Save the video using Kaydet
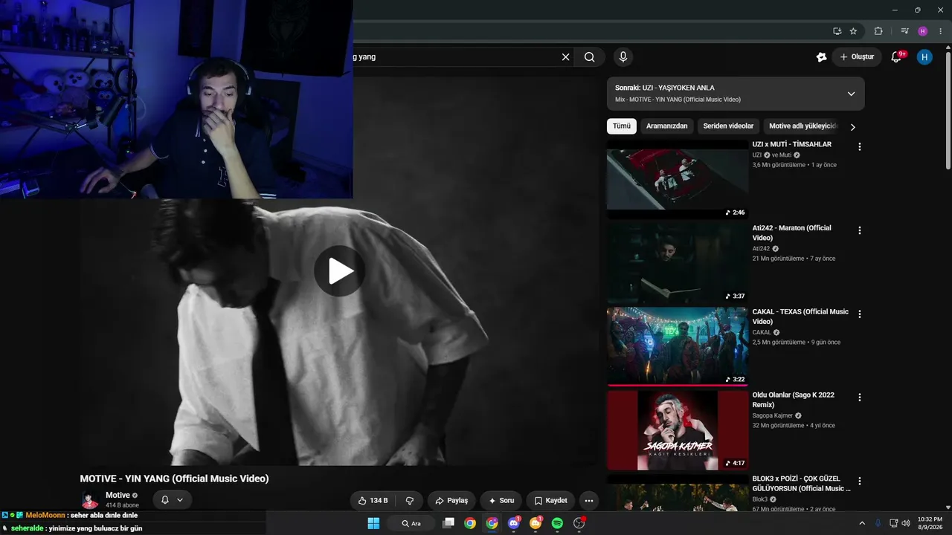Screen dimensions: 952x535 pos(550,501)
